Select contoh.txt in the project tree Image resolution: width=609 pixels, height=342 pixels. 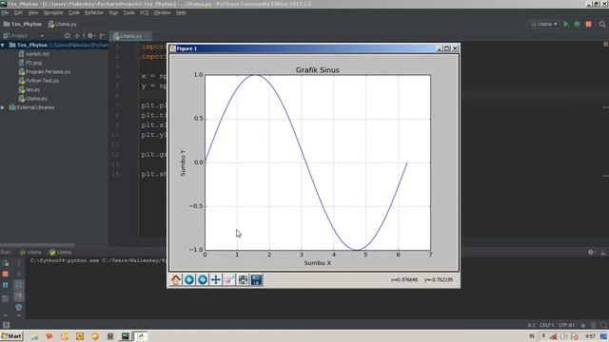34,54
